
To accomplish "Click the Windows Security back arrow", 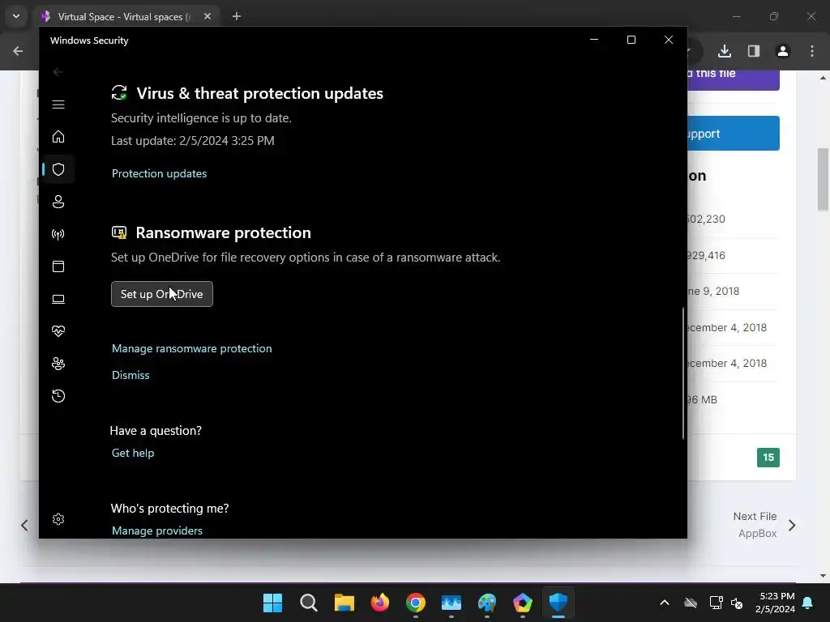I will (58, 72).
